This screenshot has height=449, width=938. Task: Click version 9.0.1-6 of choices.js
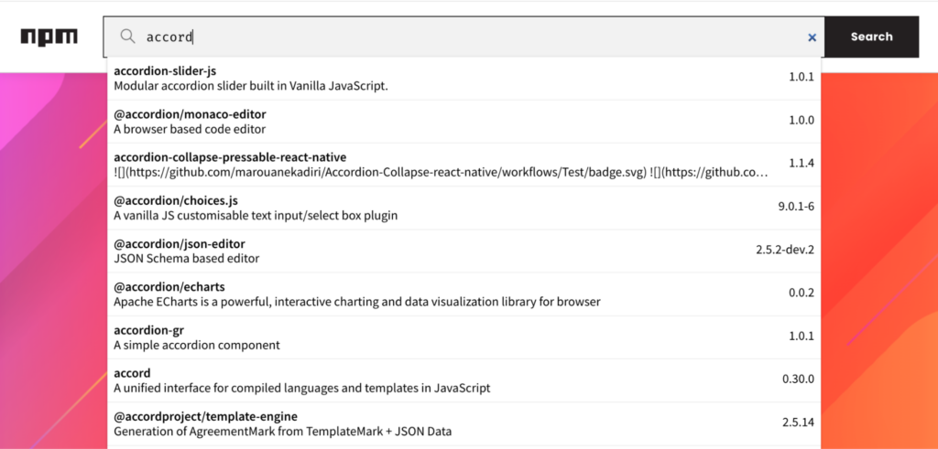pos(795,206)
